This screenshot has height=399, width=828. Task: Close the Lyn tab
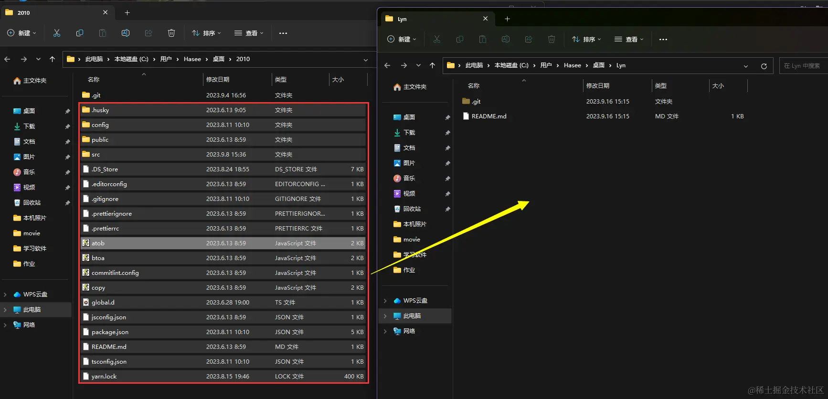[485, 19]
